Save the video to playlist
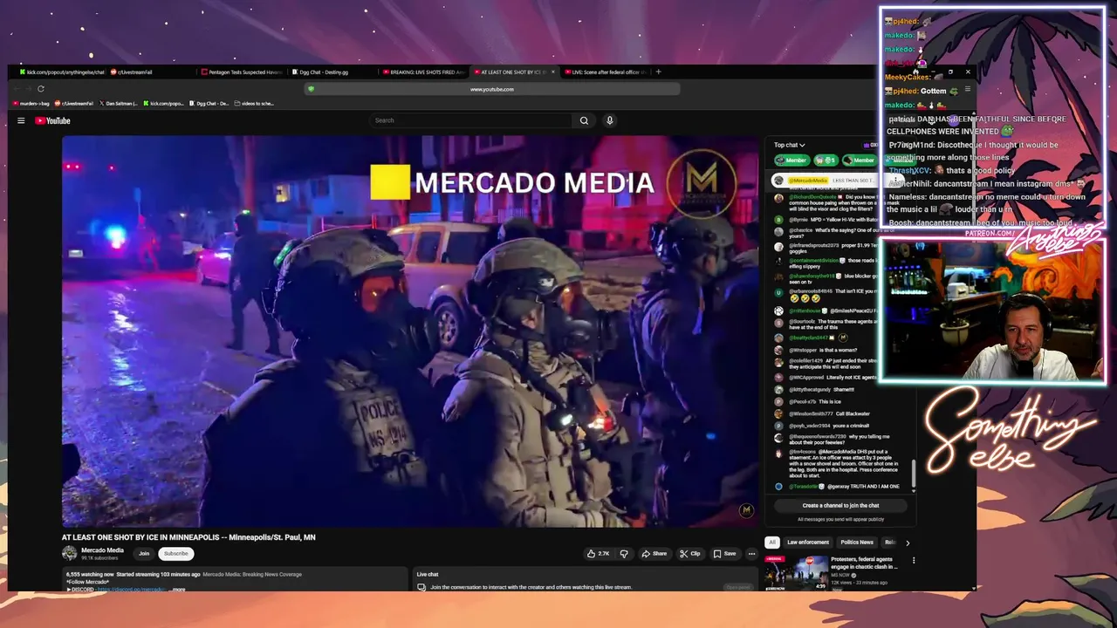 point(724,553)
